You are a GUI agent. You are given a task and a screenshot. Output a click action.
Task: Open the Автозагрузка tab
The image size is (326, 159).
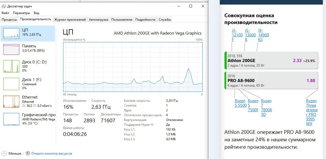98,20
